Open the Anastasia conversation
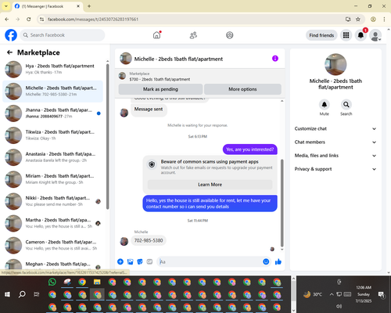This screenshot has width=391, height=313. [x=52, y=157]
